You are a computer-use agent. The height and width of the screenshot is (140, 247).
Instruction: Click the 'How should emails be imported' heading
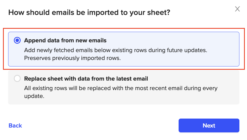[x=89, y=12]
